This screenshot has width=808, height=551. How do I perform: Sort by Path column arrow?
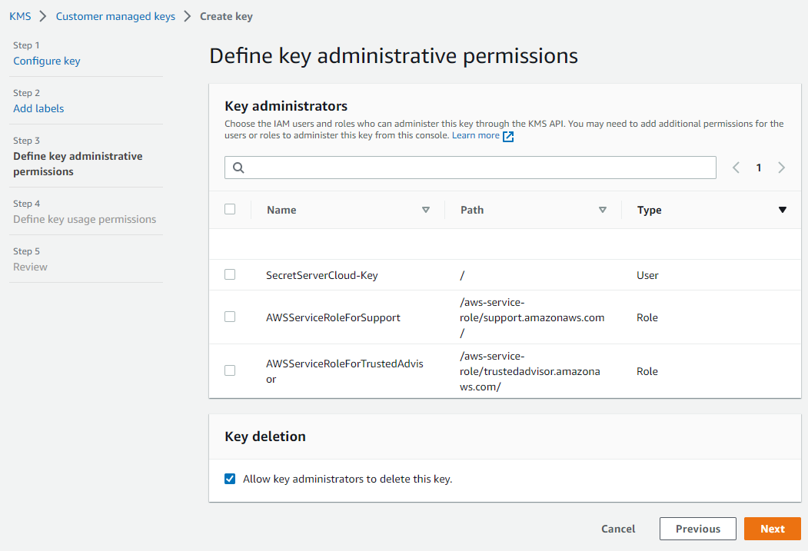[603, 210]
